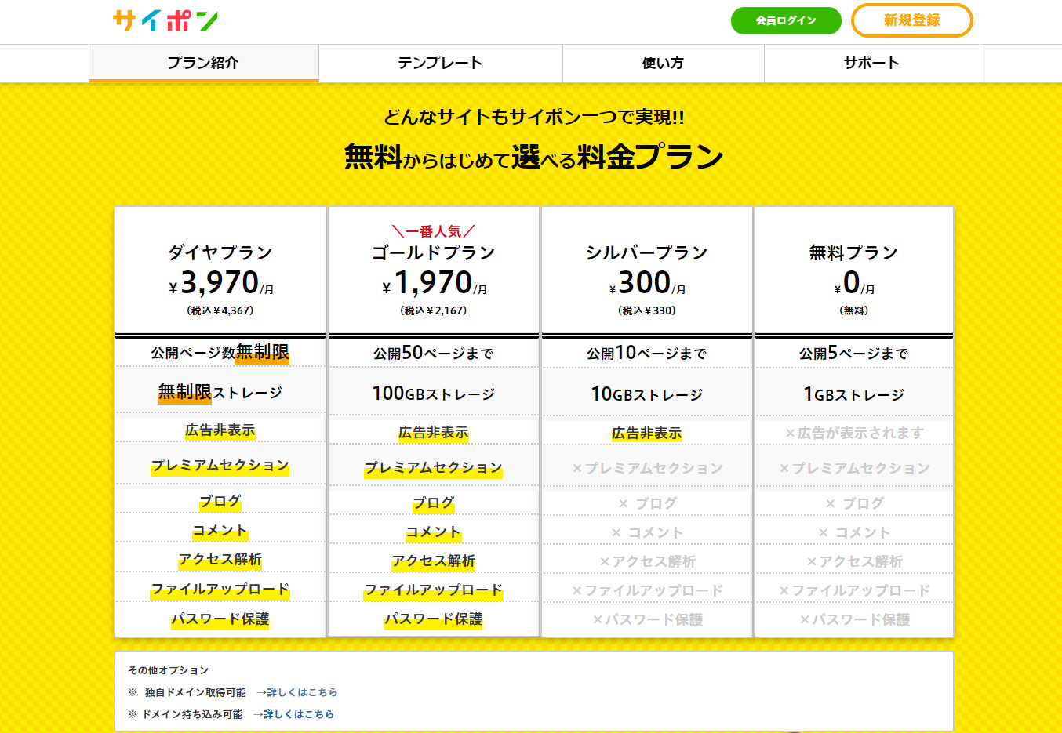Select the シルバープラン heading
The width and height of the screenshot is (1062, 733).
(647, 252)
